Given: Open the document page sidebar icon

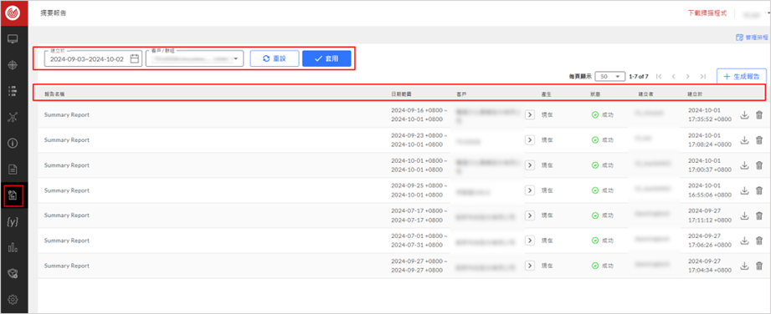Looking at the screenshot, I should tap(13, 170).
